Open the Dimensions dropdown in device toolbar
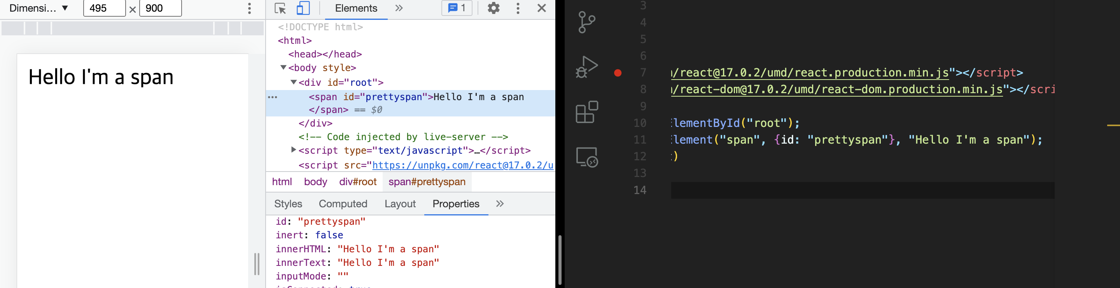The height and width of the screenshot is (288, 1120). 39,8
